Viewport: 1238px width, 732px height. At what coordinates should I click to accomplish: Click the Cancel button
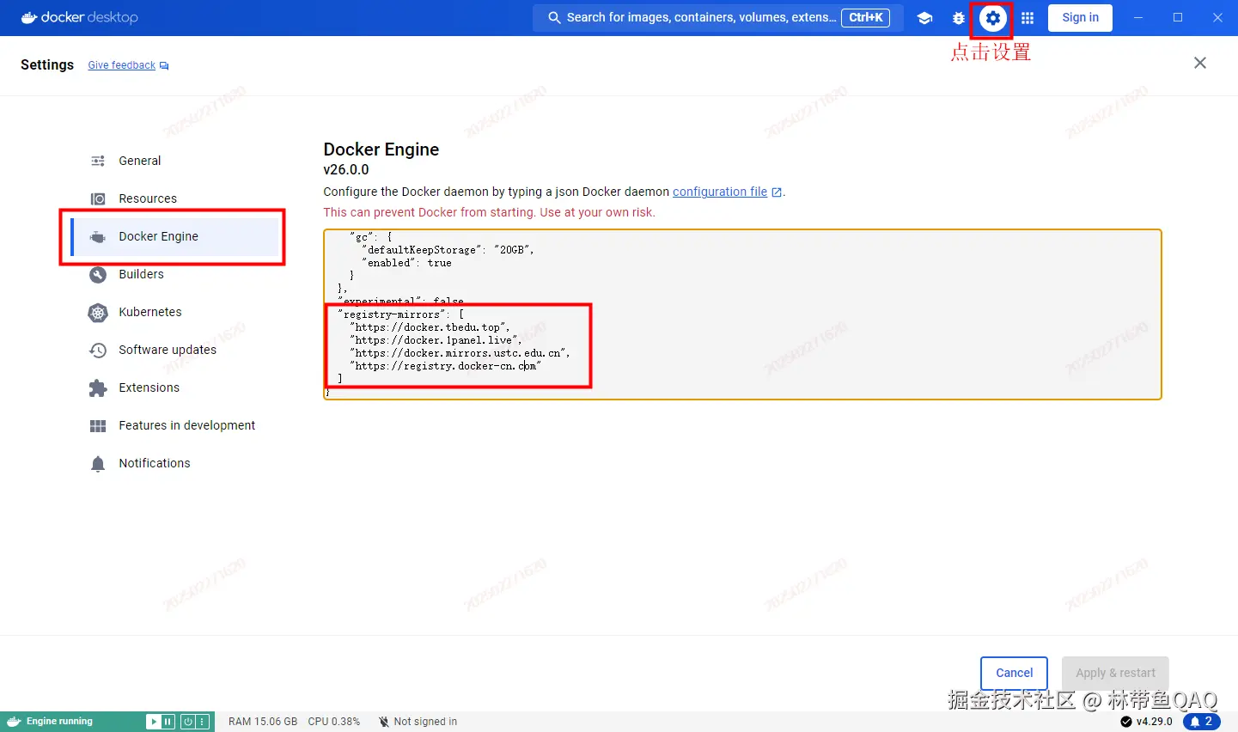point(1014,673)
